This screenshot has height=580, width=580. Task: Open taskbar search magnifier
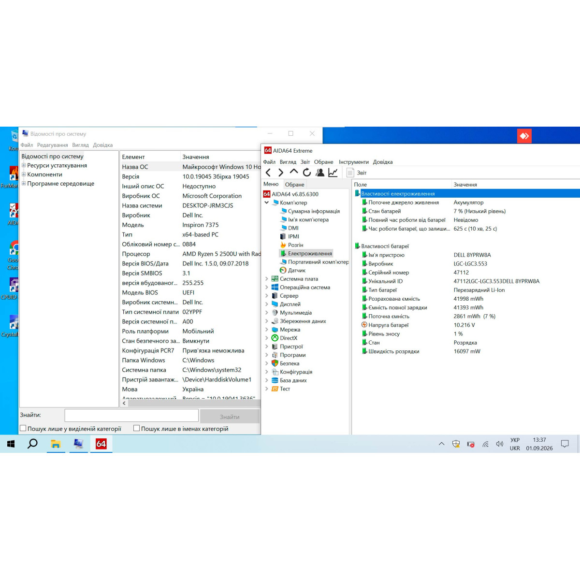point(32,444)
